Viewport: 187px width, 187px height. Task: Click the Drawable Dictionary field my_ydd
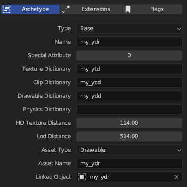pos(129,96)
